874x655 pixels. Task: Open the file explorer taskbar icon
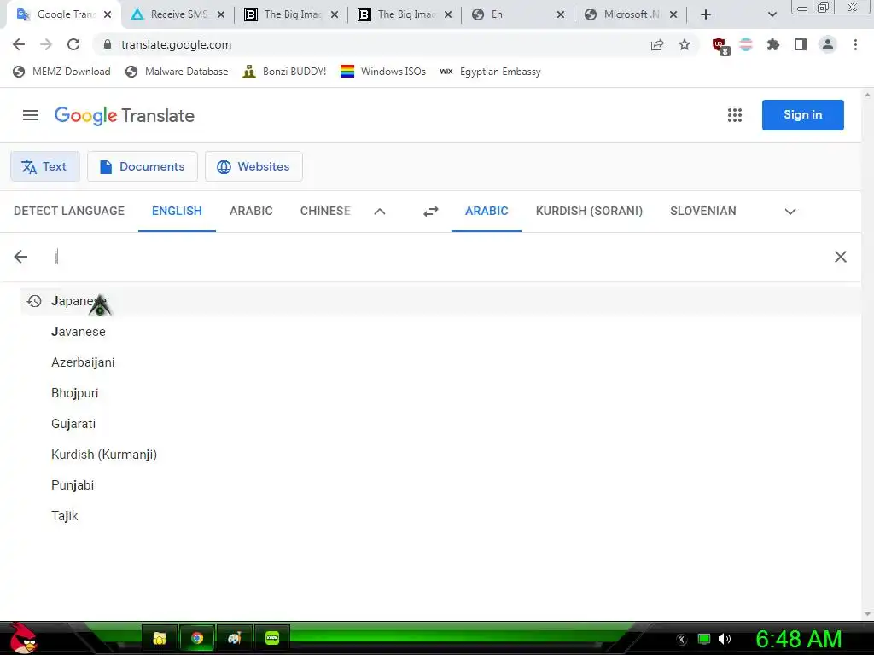pyautogui.click(x=160, y=638)
